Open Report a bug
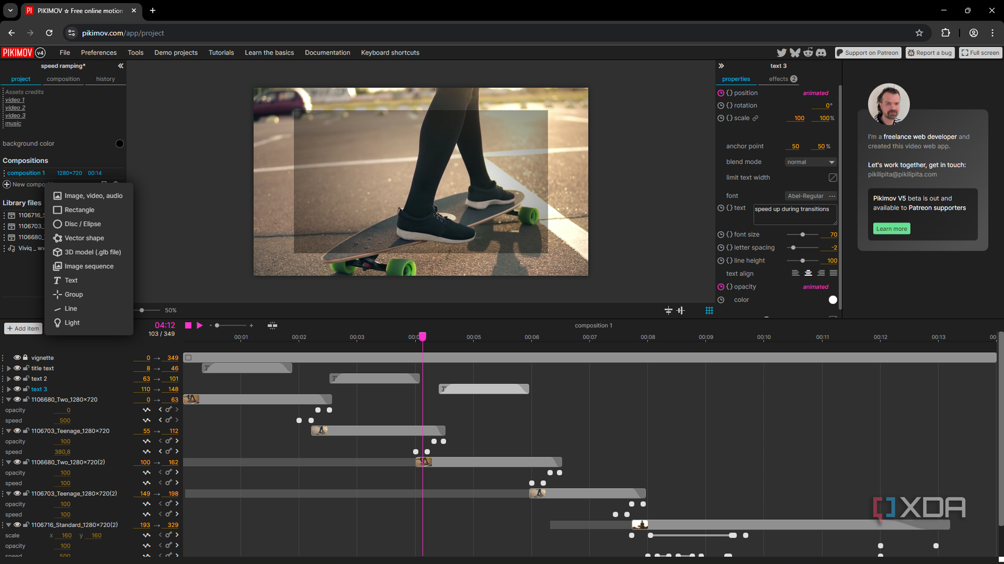 click(930, 52)
